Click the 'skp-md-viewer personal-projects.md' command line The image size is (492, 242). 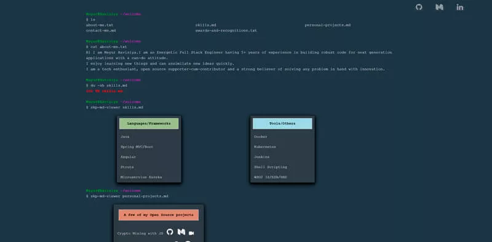coord(127,196)
